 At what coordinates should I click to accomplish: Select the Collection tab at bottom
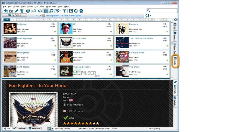(x=19, y=128)
